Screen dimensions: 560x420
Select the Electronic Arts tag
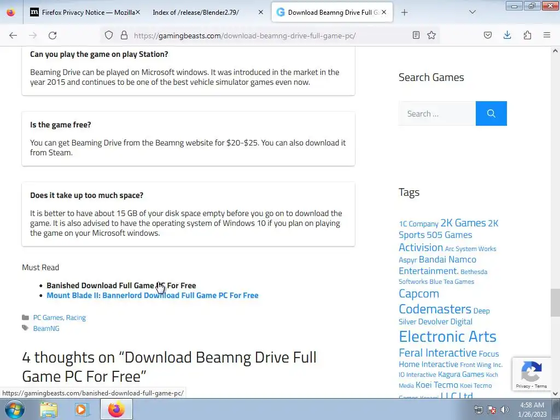click(x=447, y=336)
